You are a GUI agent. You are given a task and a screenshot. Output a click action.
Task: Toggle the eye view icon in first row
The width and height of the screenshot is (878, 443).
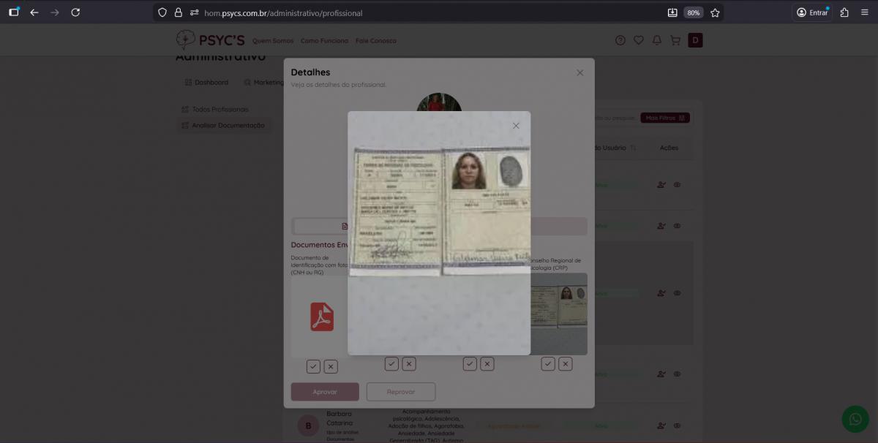click(x=677, y=185)
